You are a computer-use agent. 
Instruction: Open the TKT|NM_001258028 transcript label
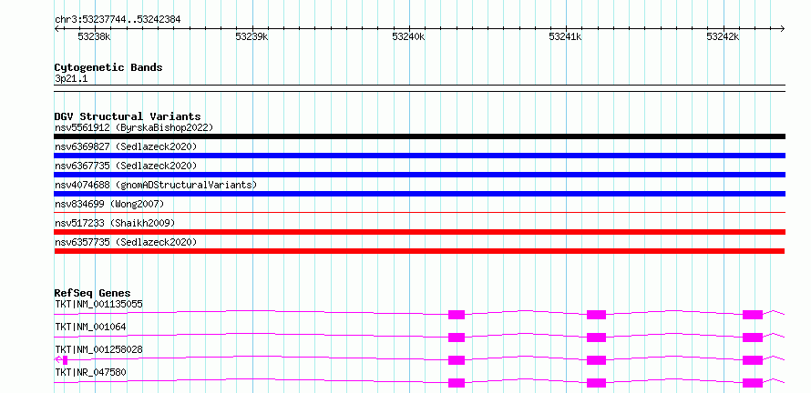98,349
